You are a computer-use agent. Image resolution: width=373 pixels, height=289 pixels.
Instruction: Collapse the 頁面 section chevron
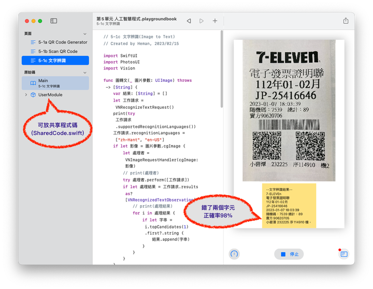tap(85, 33)
